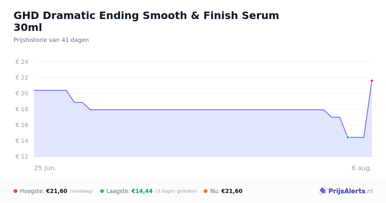Click the (vandaag) note beside highest price
Viewport: 386px width, 203px height.
[81, 191]
